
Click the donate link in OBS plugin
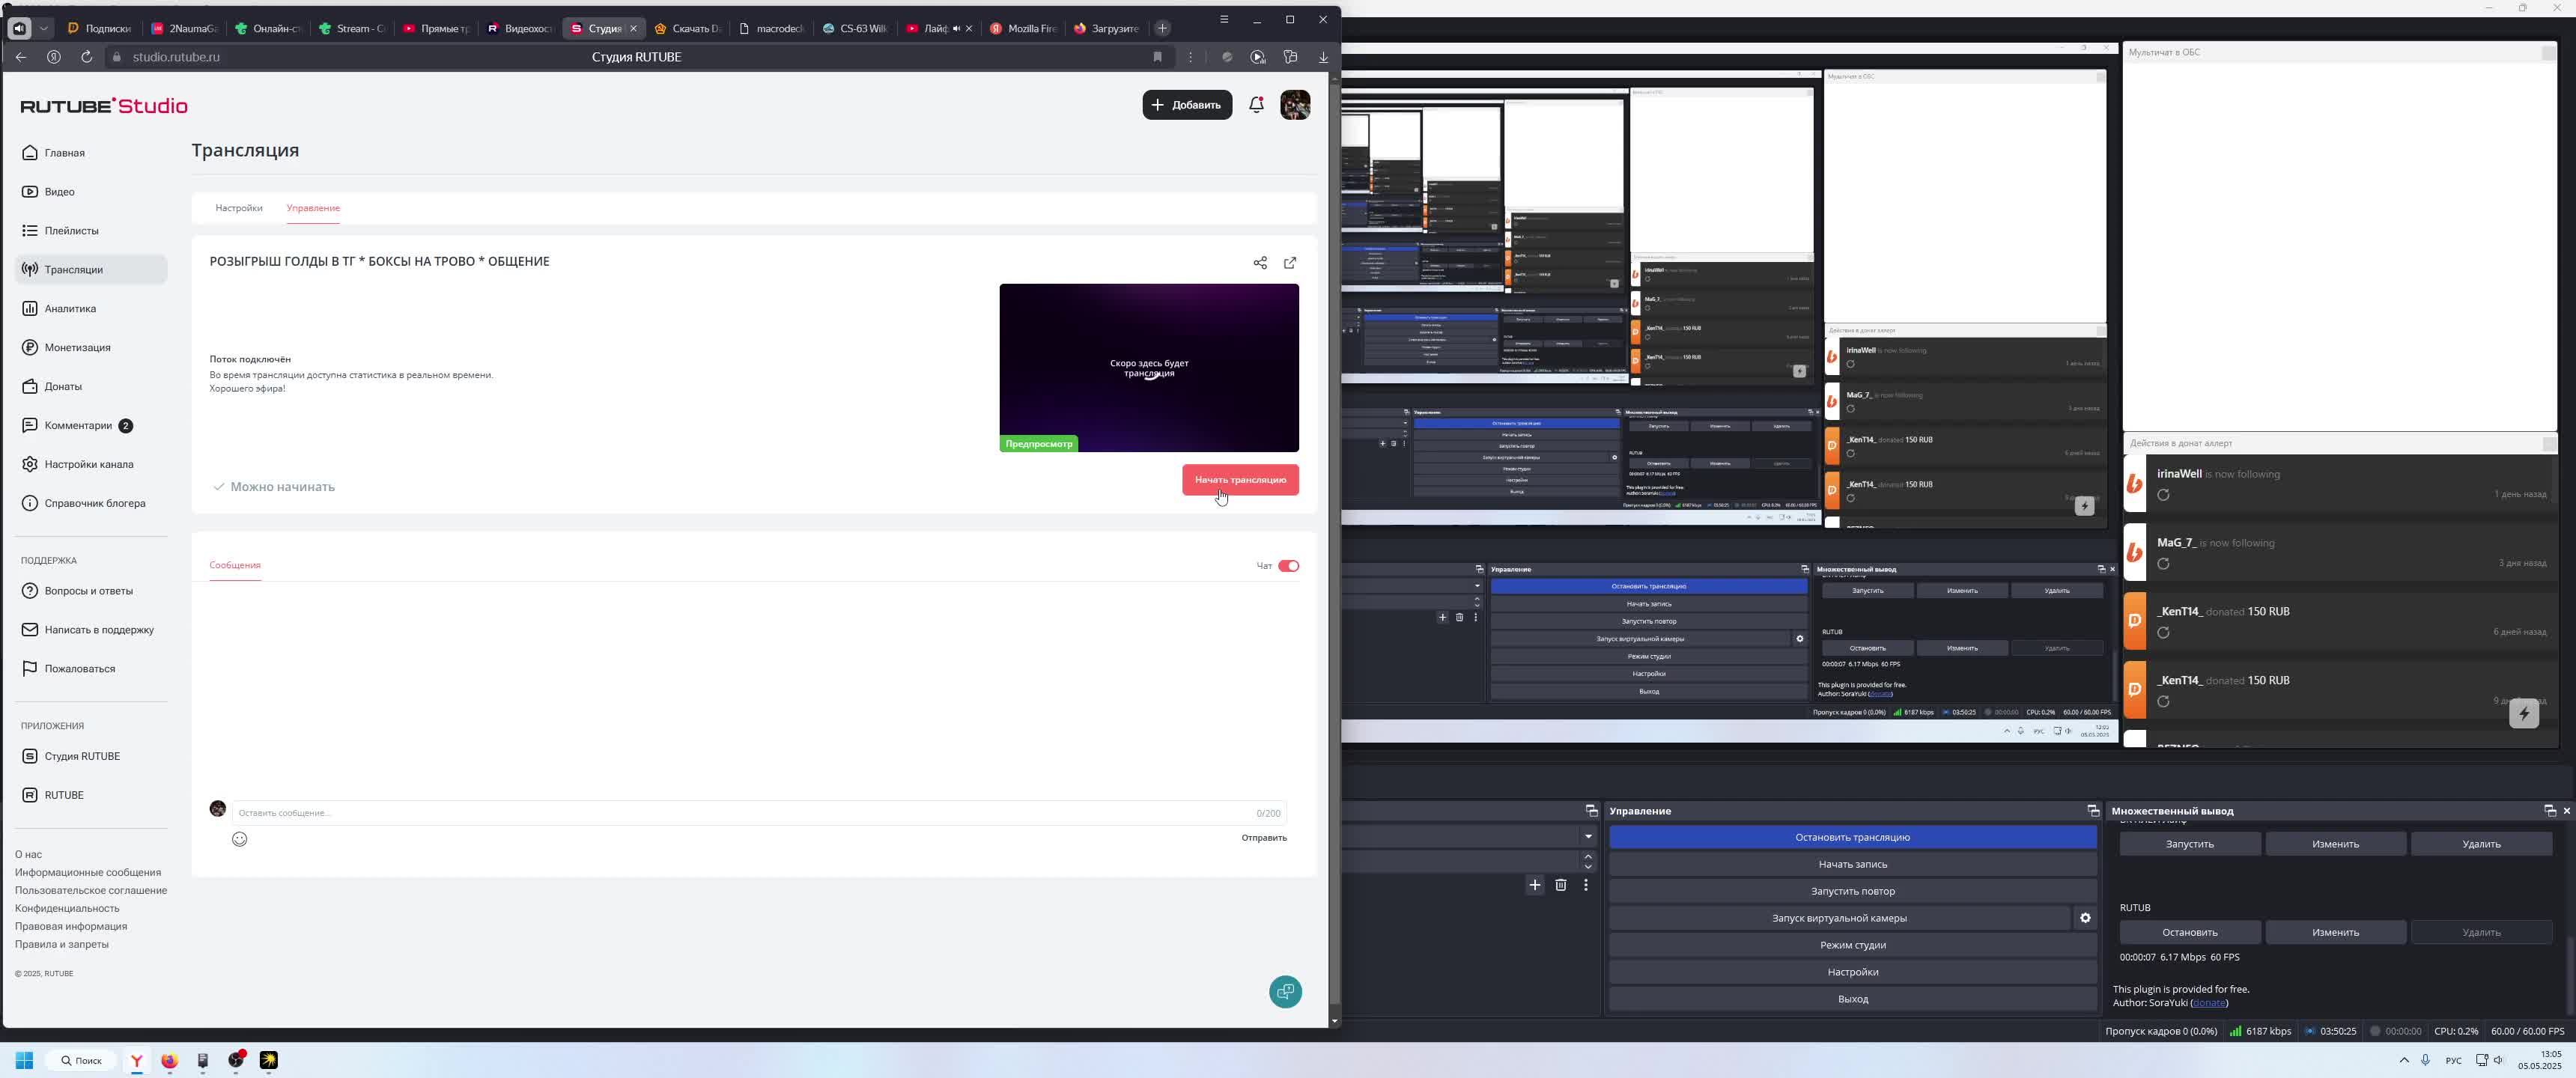(x=2208, y=1003)
